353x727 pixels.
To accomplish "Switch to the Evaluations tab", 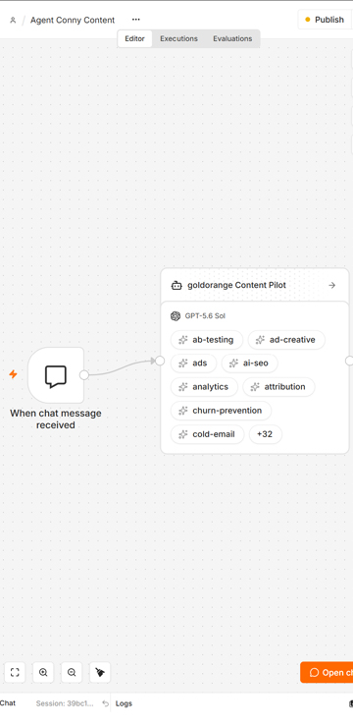I will (232, 39).
